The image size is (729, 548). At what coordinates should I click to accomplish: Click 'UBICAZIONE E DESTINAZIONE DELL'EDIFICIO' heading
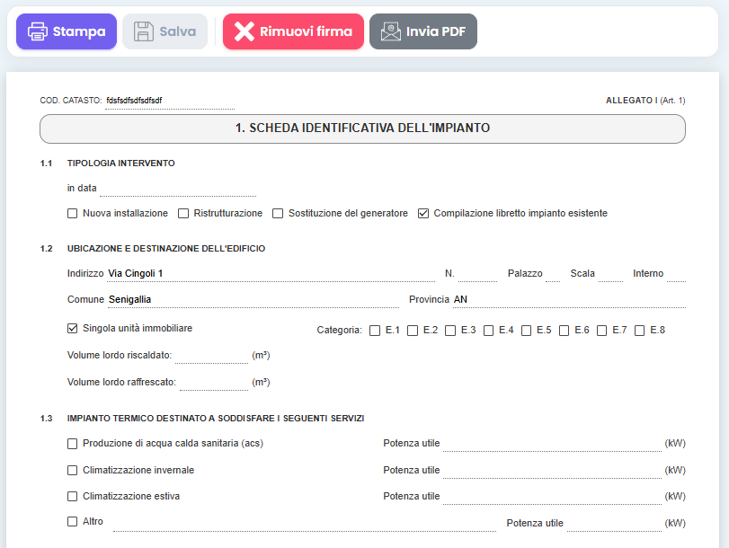166,249
